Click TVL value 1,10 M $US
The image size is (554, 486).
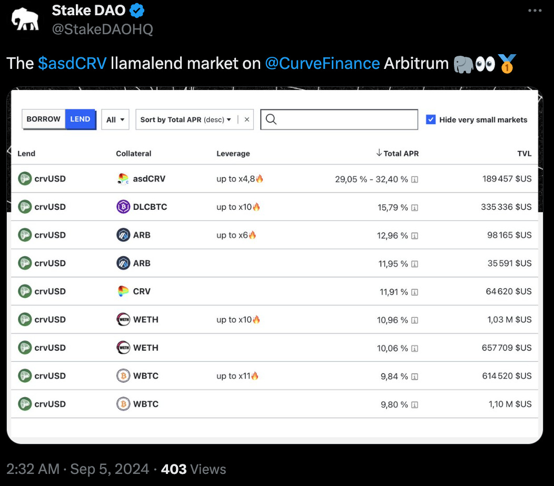click(510, 404)
